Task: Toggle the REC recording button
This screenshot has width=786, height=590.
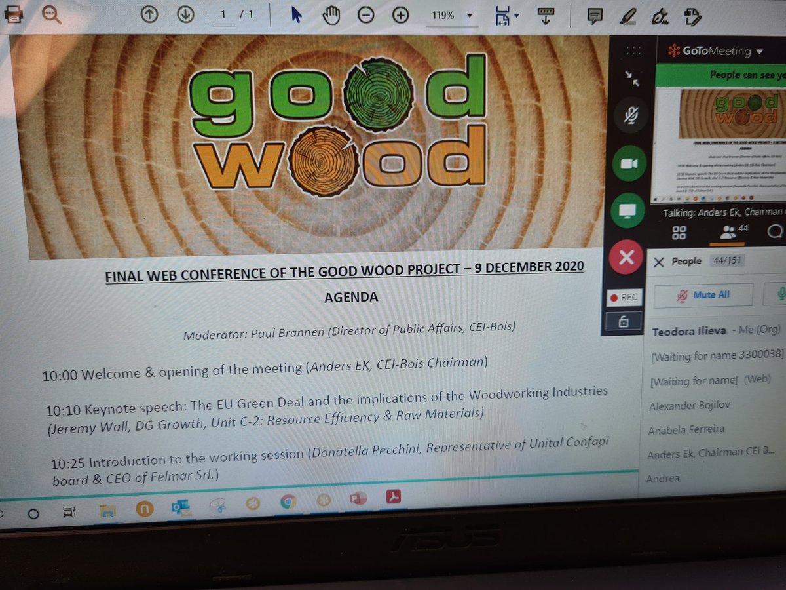Action: coord(623,297)
